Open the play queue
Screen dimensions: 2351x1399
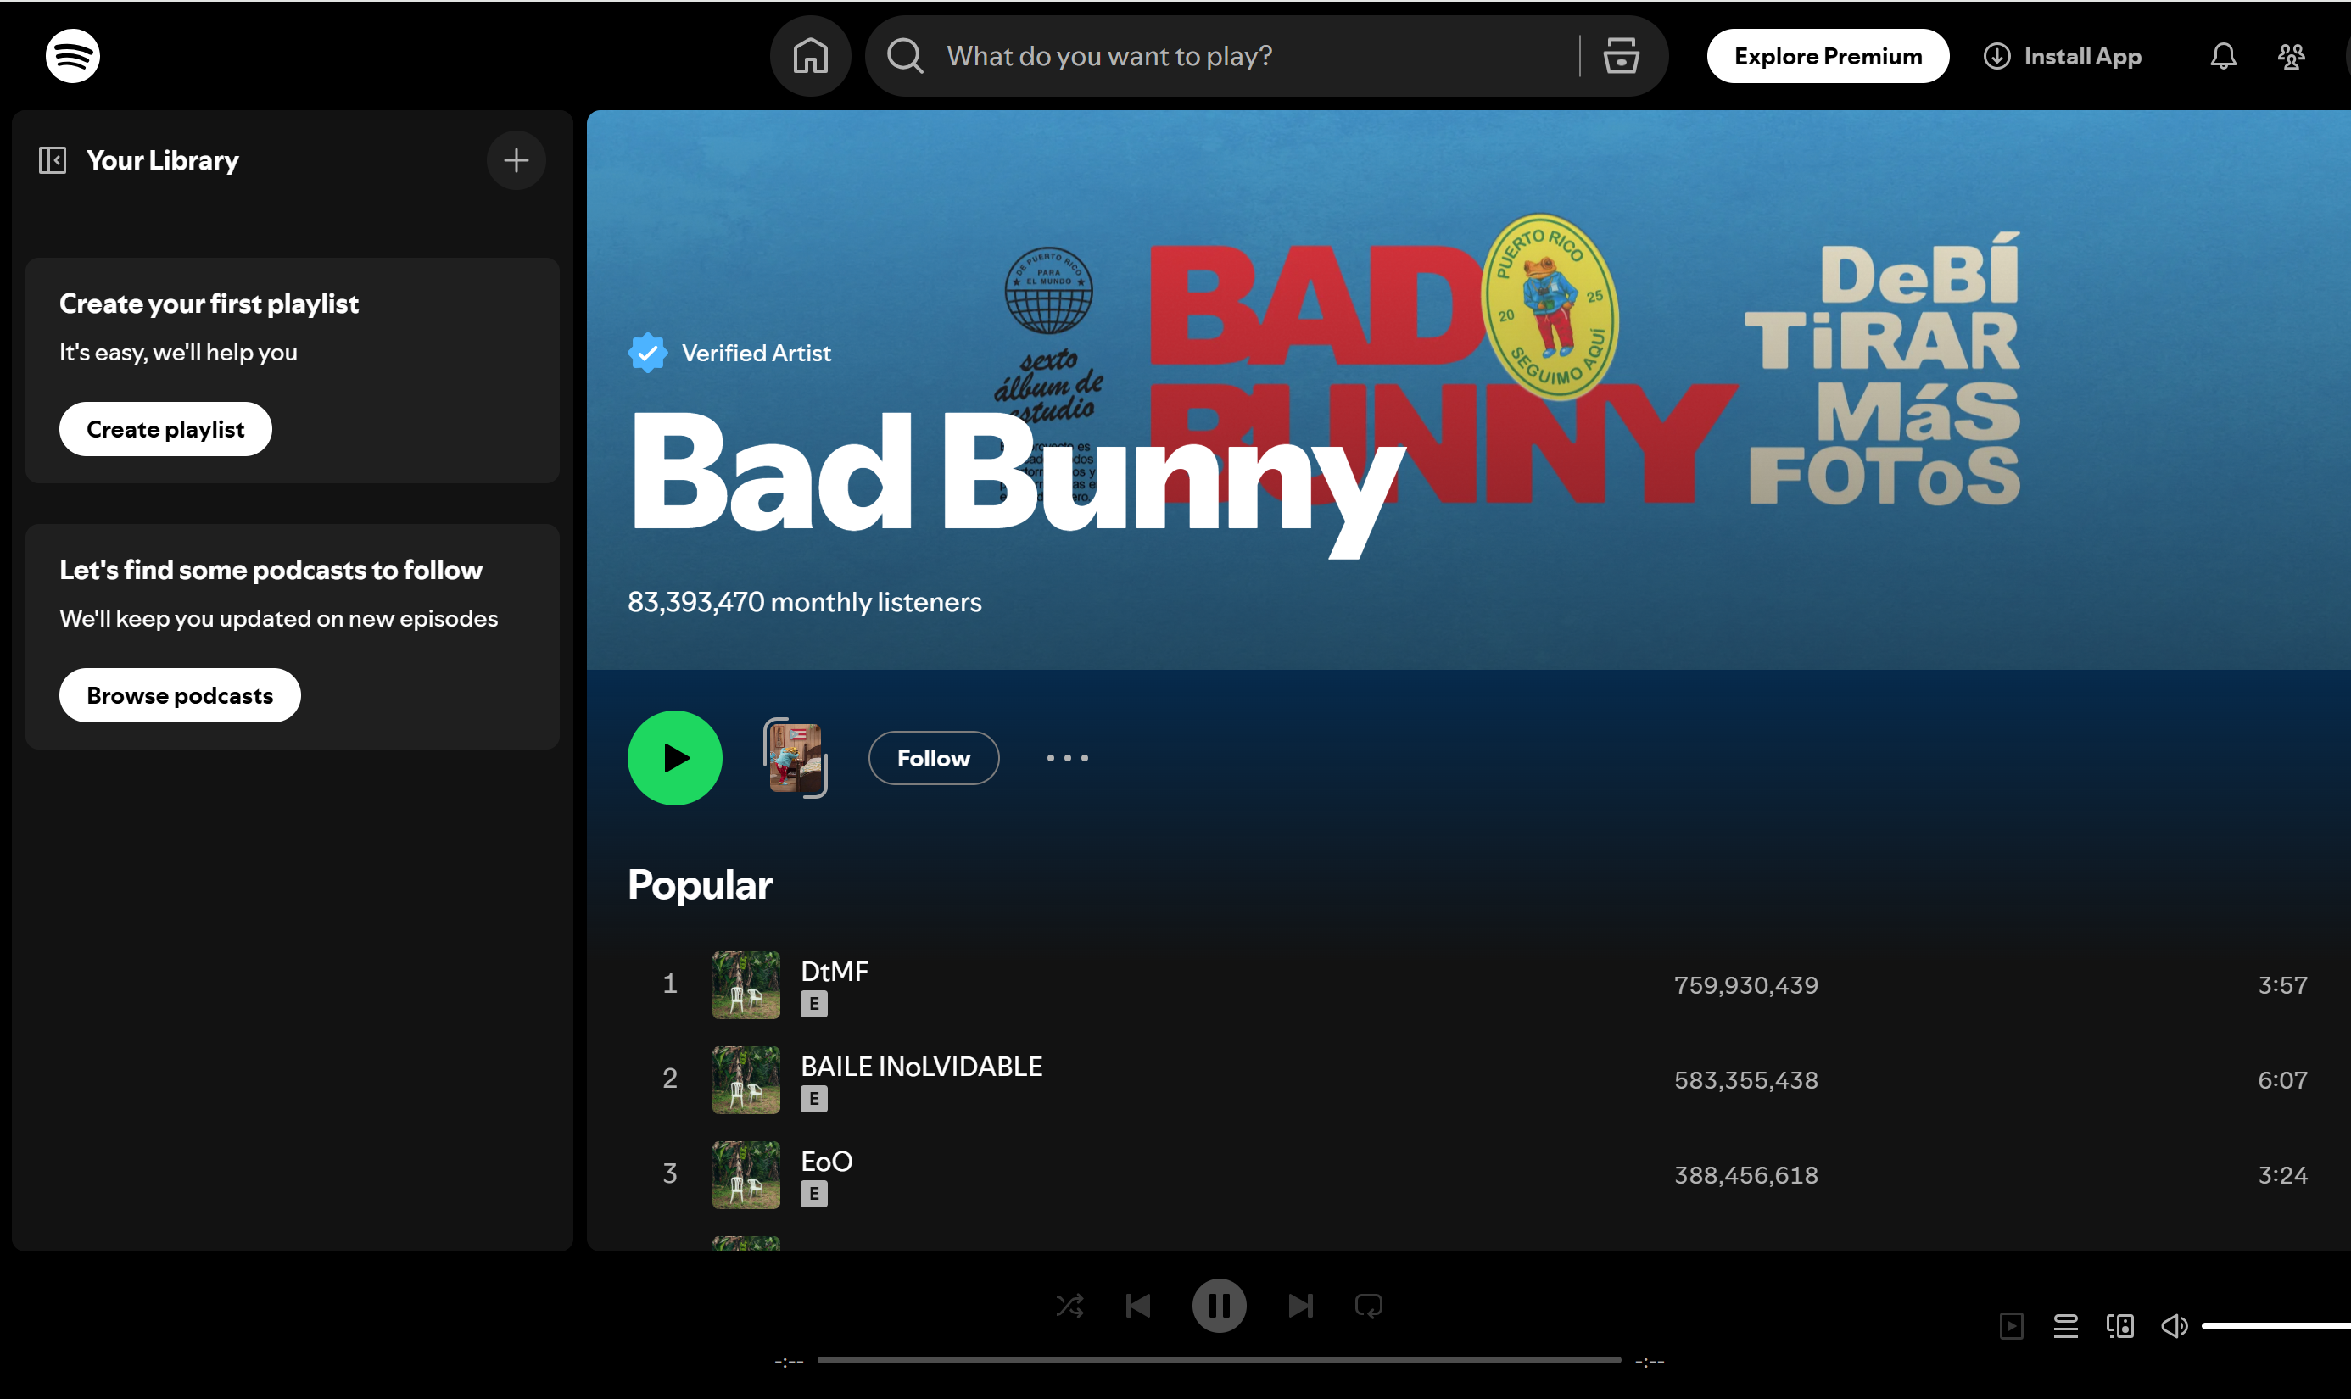2065,1324
